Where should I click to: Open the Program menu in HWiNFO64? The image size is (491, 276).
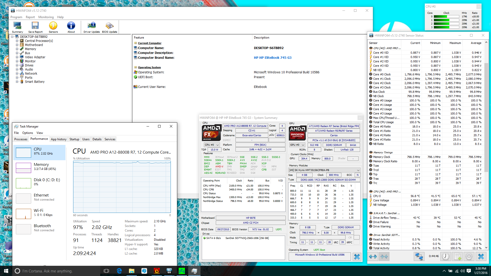pyautogui.click(x=16, y=17)
